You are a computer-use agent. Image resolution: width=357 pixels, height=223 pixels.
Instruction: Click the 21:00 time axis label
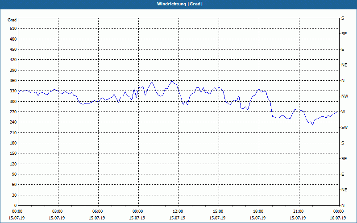[x=298, y=211]
